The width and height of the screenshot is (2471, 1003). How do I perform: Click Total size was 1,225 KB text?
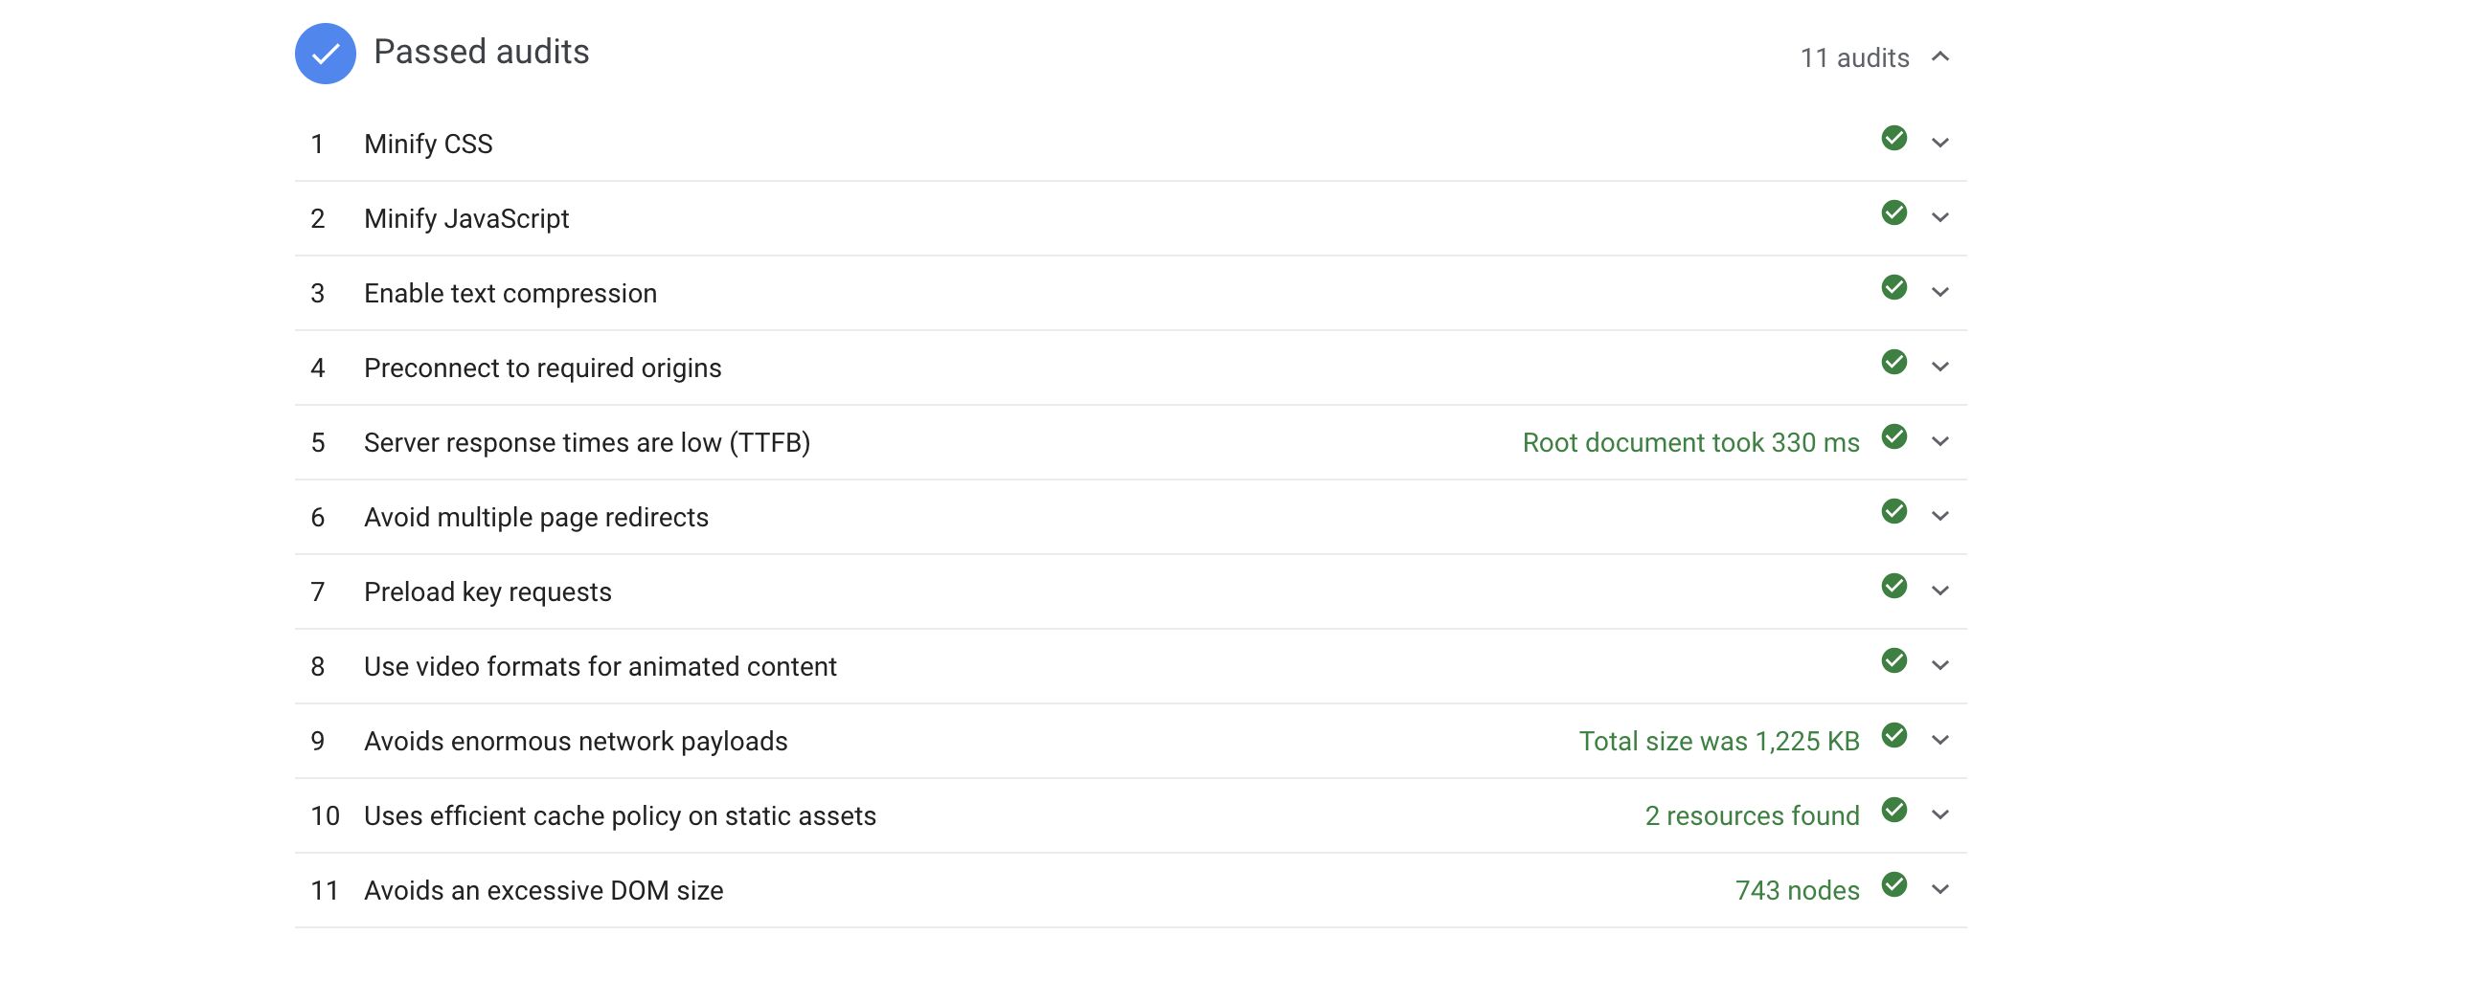(x=1719, y=741)
